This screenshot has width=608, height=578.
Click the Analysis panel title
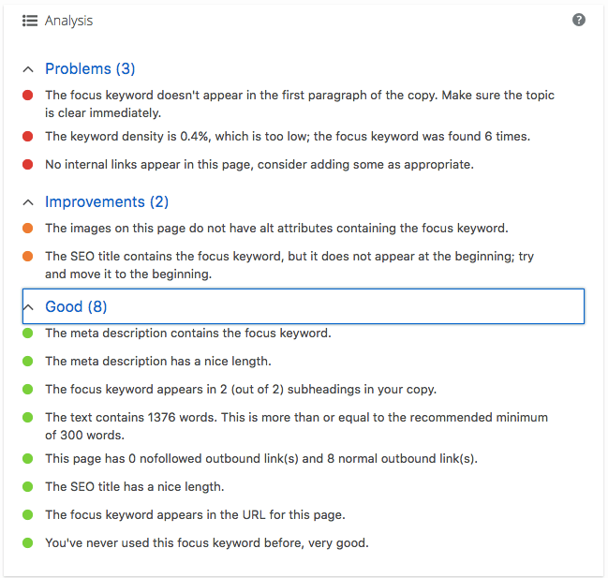point(68,21)
